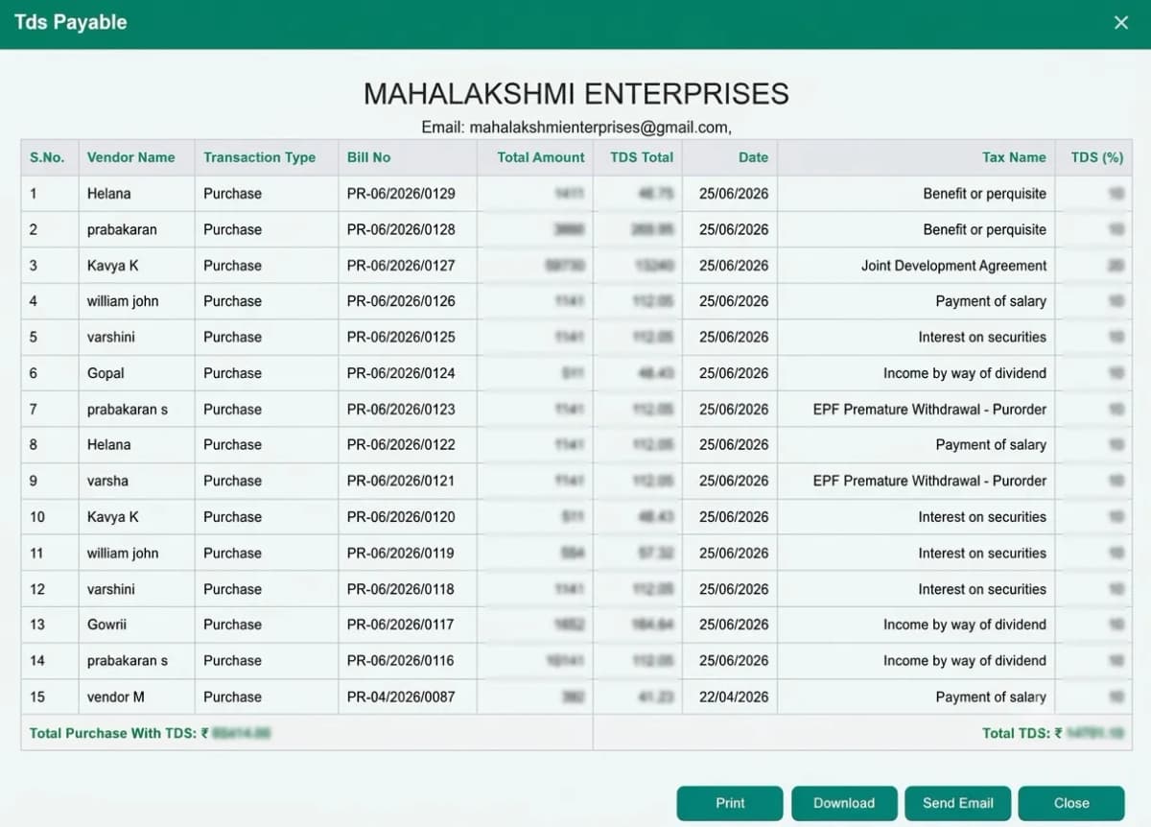
Task: Select bill number PR-06/2026/0121
Action: tap(401, 481)
